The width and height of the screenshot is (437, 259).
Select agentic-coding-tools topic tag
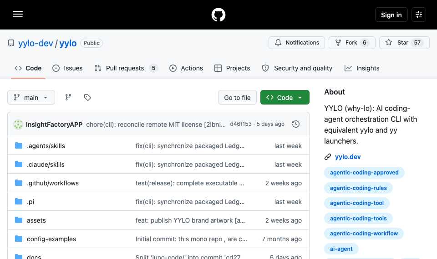(x=358, y=219)
